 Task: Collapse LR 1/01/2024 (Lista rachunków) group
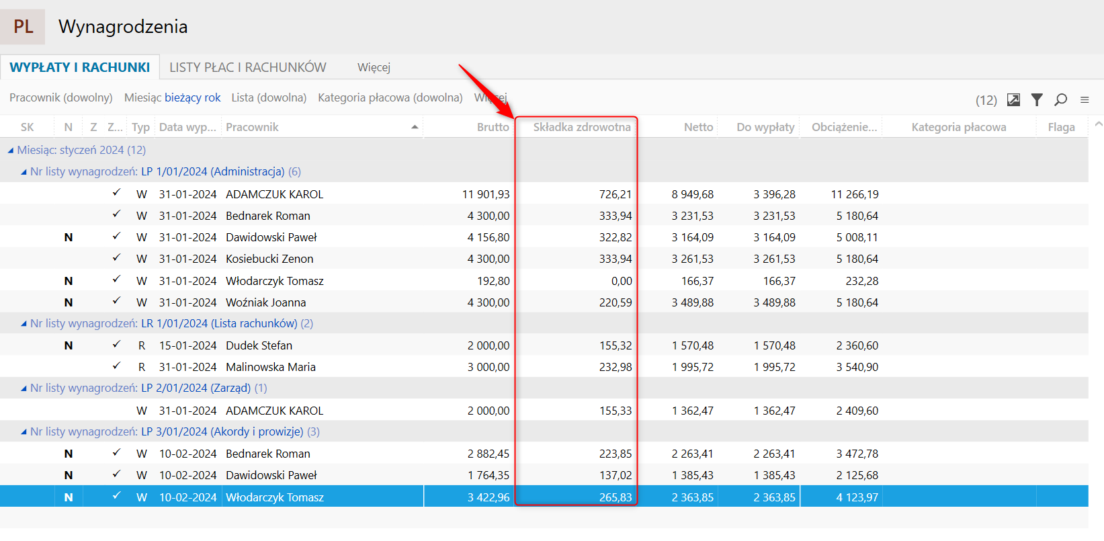(24, 324)
